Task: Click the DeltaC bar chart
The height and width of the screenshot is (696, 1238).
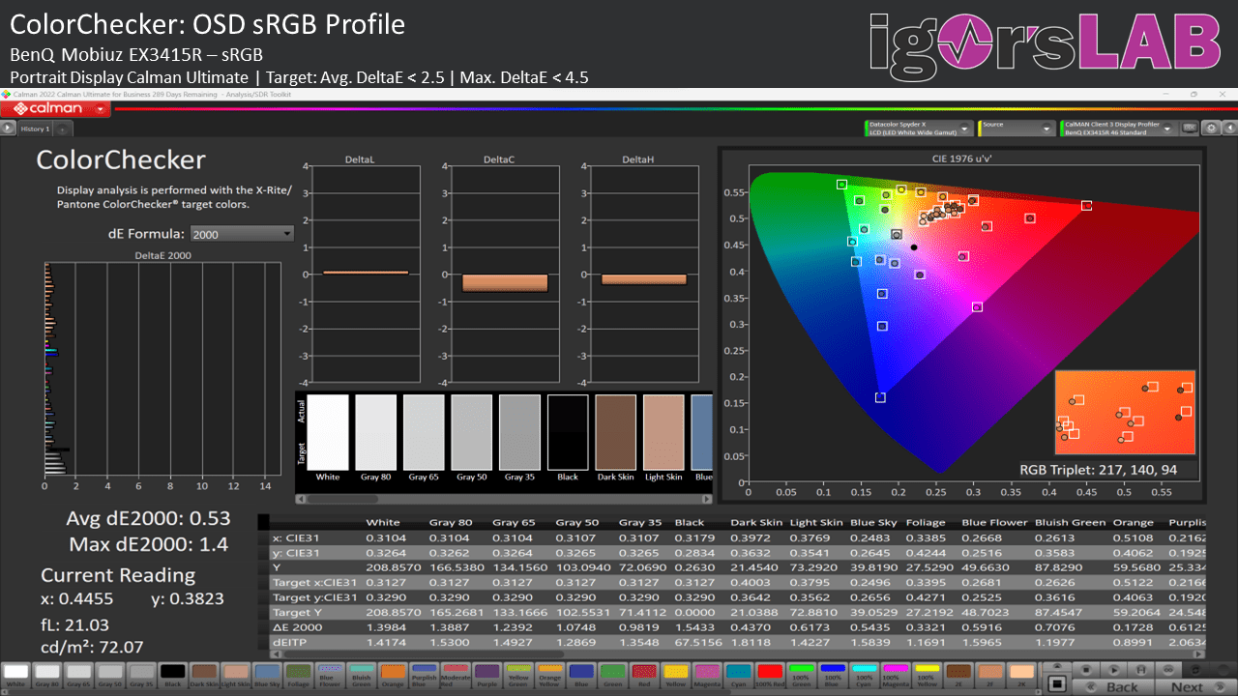Action: 504,274
